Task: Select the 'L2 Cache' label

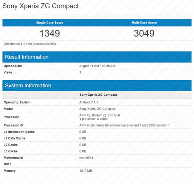Action: 11,145
